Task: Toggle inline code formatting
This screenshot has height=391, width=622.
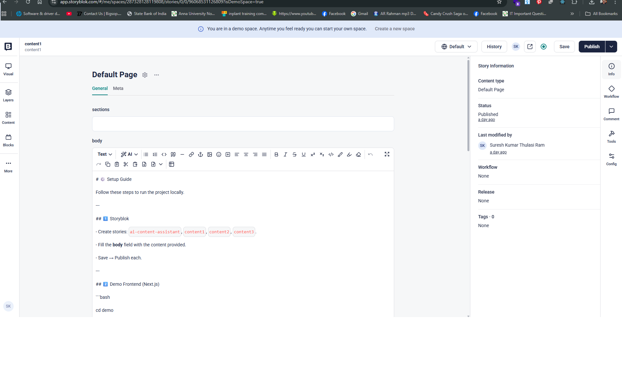Action: click(331, 154)
